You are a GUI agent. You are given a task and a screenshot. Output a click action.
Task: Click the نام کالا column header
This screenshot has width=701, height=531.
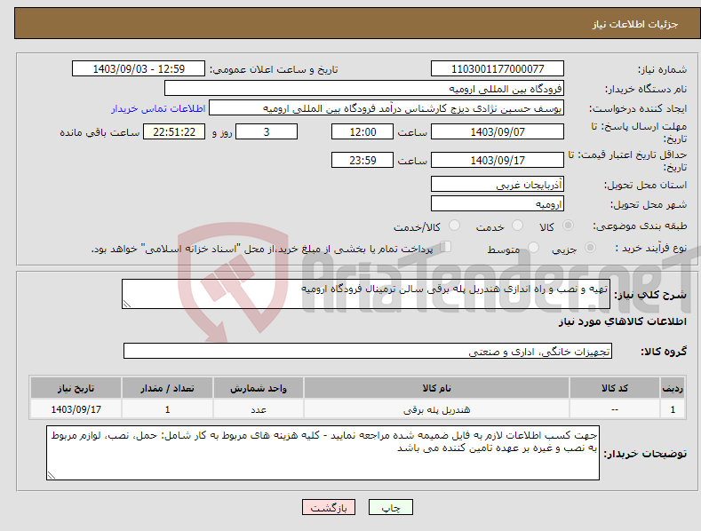coord(436,388)
